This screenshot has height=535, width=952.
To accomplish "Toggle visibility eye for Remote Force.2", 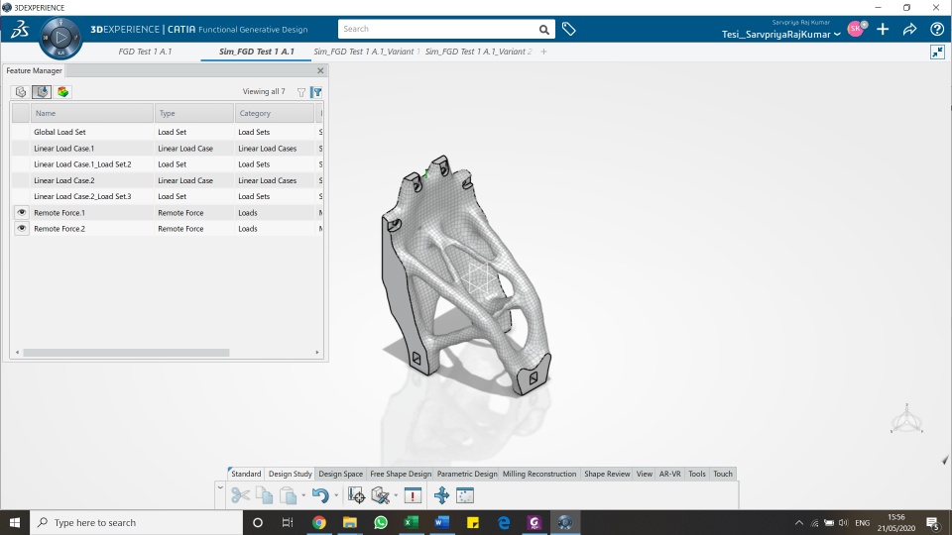I will 21,228.
